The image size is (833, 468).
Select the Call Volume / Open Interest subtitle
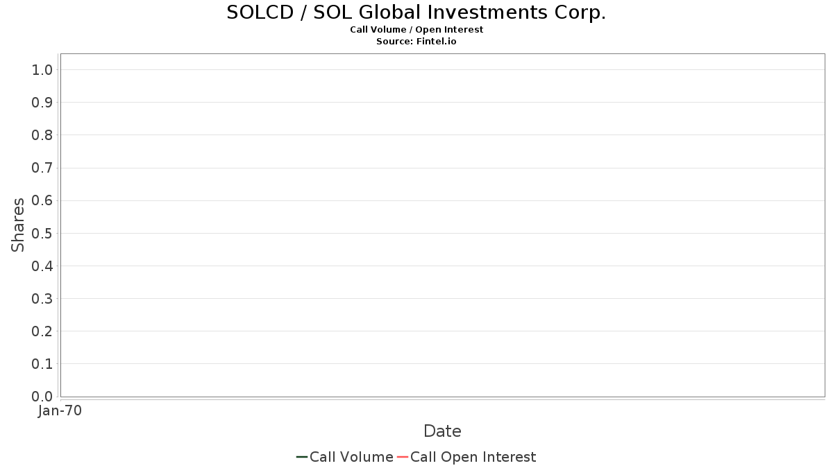[x=416, y=30]
